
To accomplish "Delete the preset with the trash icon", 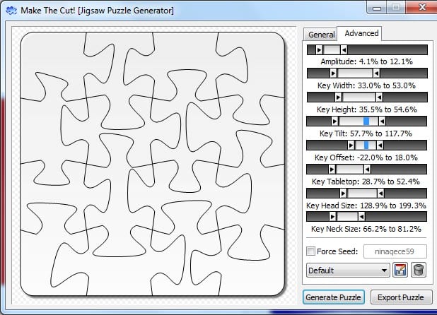I will click(419, 270).
